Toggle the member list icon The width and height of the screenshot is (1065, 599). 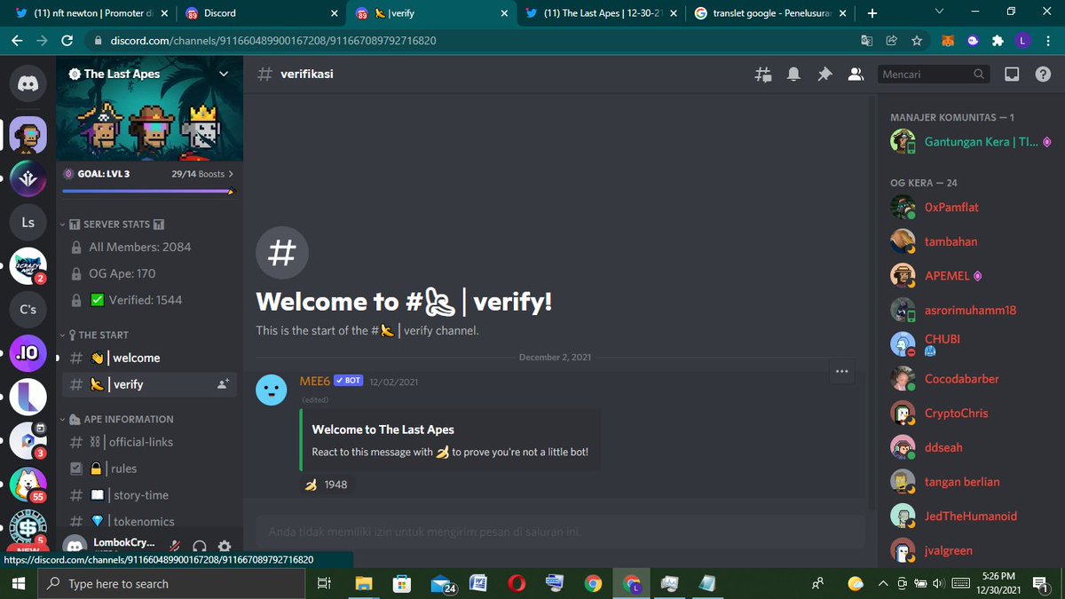pos(856,75)
